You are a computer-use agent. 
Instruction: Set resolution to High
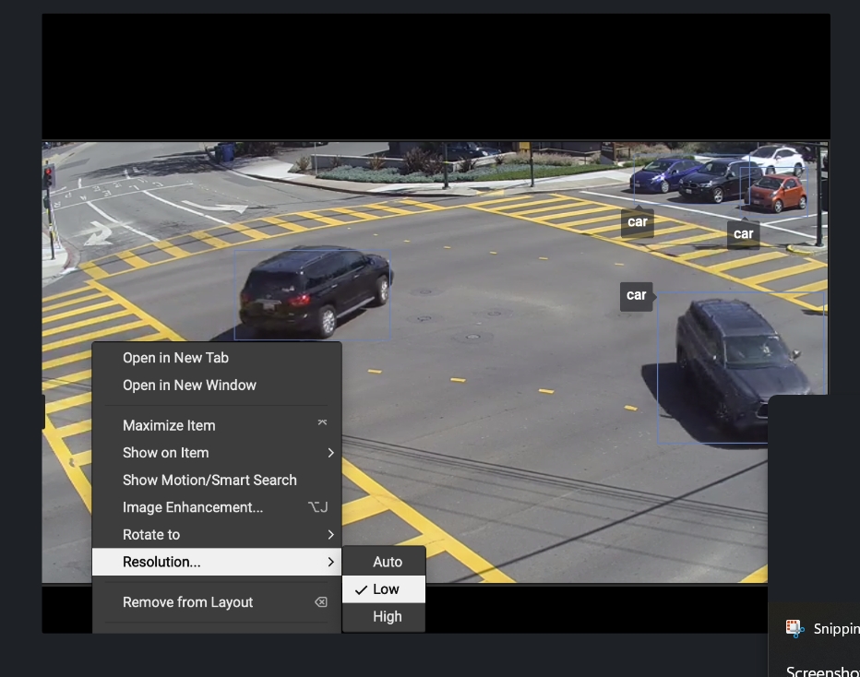pos(387,617)
